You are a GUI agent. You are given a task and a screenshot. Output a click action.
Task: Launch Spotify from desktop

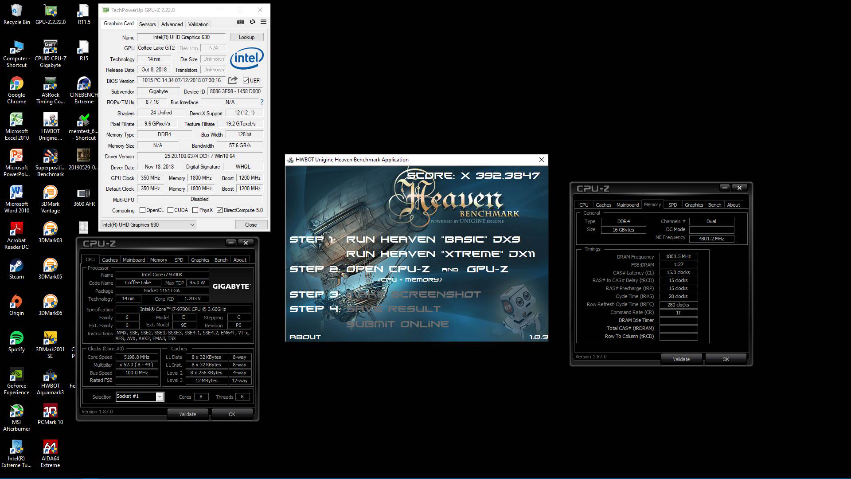click(16, 342)
